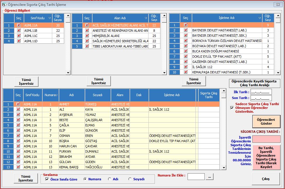Click Tümü İşaretsiz below the Alan Adı list

coord(99,81)
